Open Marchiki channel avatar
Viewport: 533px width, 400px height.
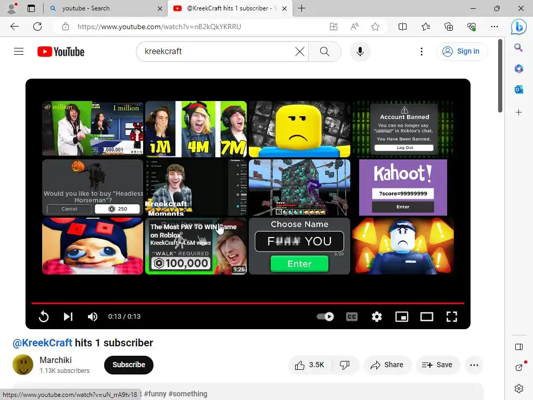pyautogui.click(x=23, y=365)
